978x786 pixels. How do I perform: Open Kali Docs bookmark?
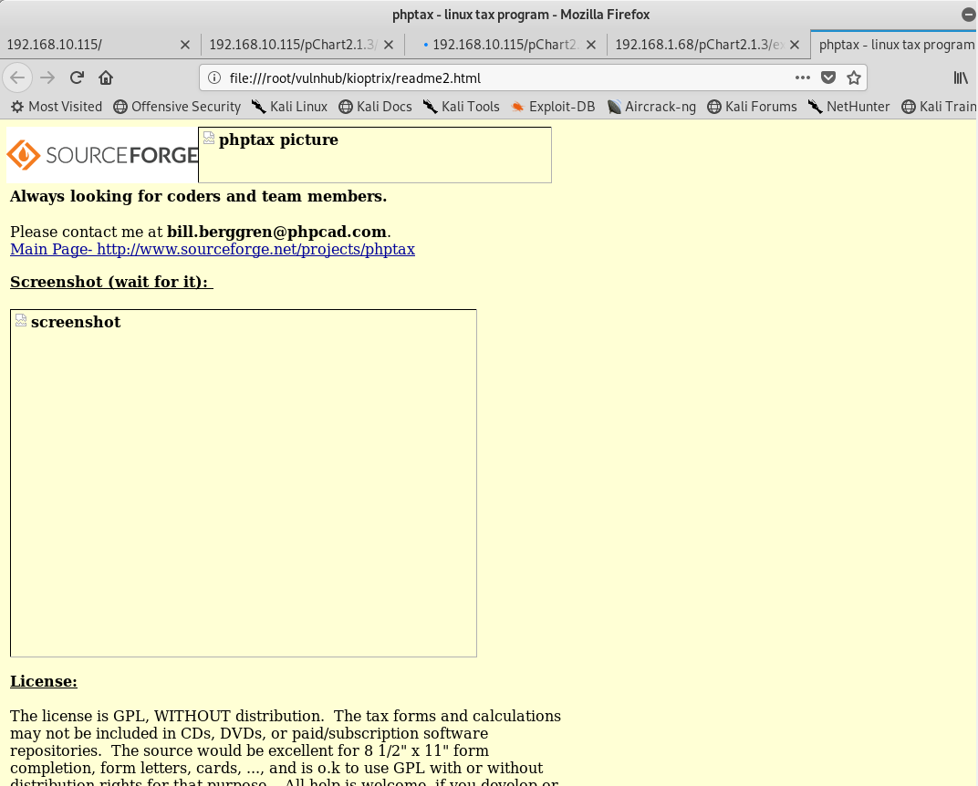coord(376,107)
